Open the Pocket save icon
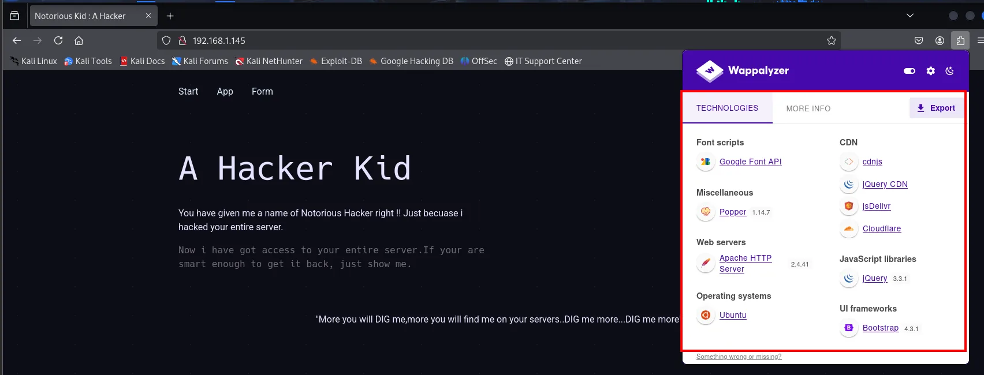The height and width of the screenshot is (375, 984). (x=918, y=40)
